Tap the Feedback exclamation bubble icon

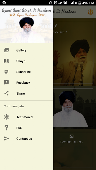pyautogui.click(x=6, y=83)
